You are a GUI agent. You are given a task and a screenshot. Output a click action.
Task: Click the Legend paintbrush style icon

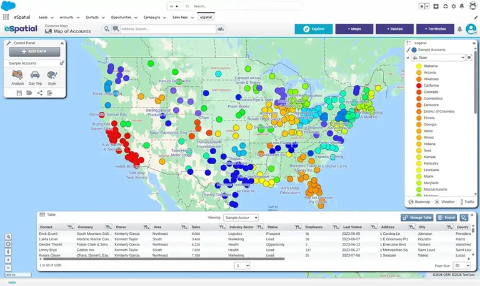408,49
